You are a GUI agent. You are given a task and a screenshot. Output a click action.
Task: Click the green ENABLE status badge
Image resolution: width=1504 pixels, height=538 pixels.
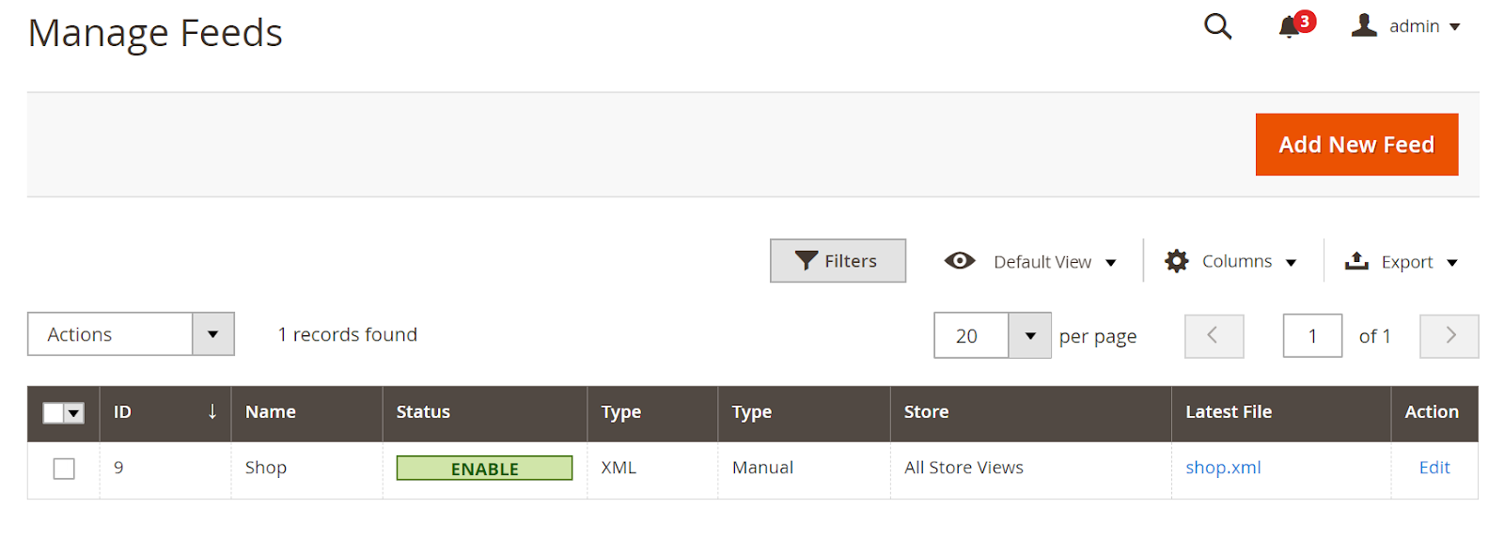484,468
